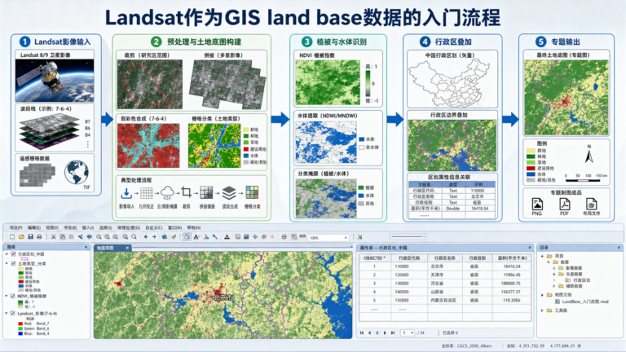
Task: Click the red 建设用地 swatch in layers panel
Action: [x=20, y=282]
